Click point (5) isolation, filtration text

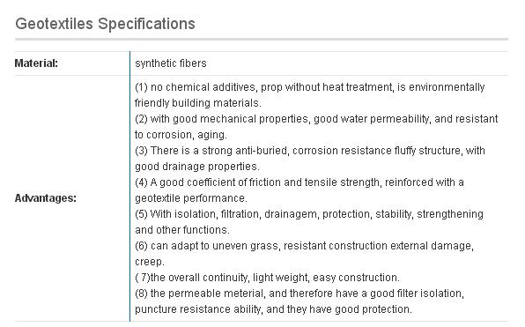(309, 214)
